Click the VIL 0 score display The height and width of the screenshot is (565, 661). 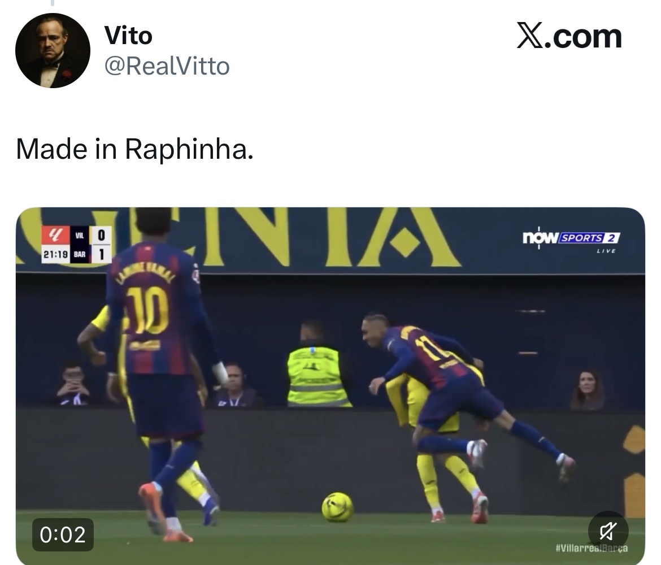90,235
